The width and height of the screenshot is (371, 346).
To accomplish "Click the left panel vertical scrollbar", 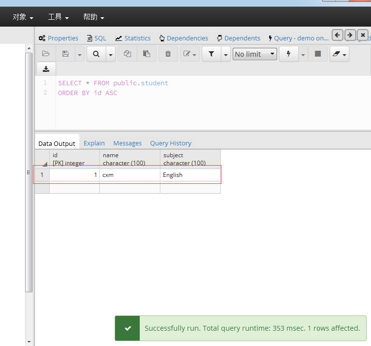I will point(29,173).
